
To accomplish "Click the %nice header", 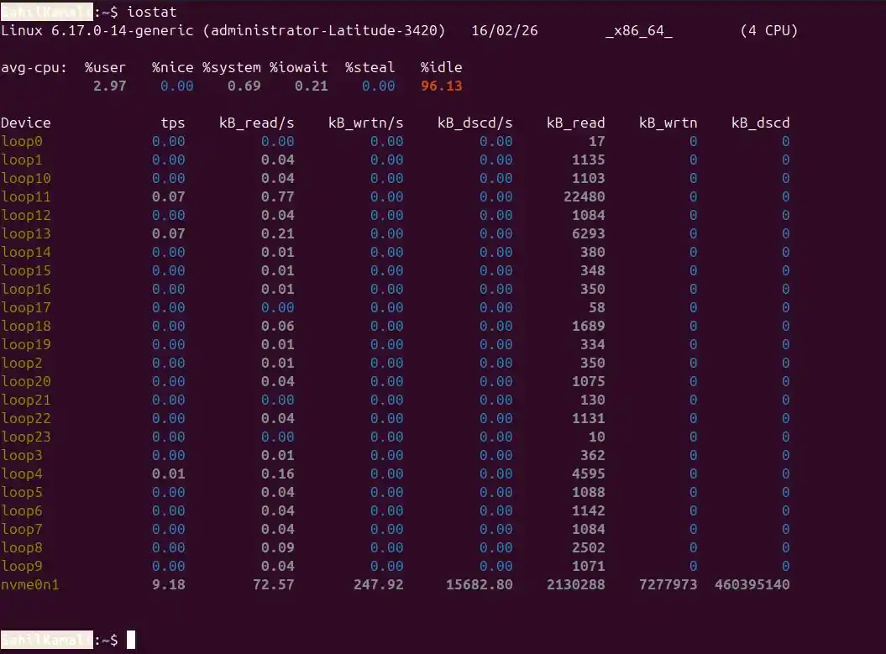I will [172, 67].
